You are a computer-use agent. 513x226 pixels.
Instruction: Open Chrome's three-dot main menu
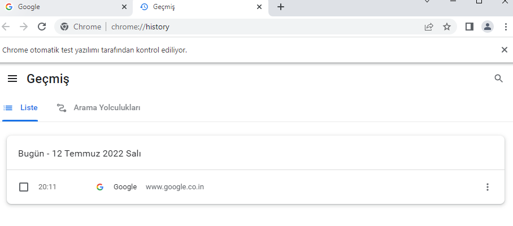click(x=505, y=27)
